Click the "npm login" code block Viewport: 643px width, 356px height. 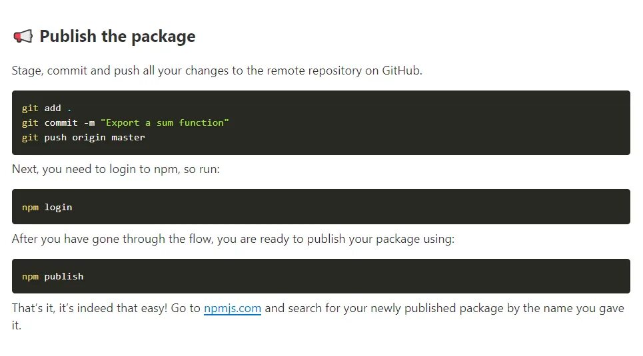(321, 207)
